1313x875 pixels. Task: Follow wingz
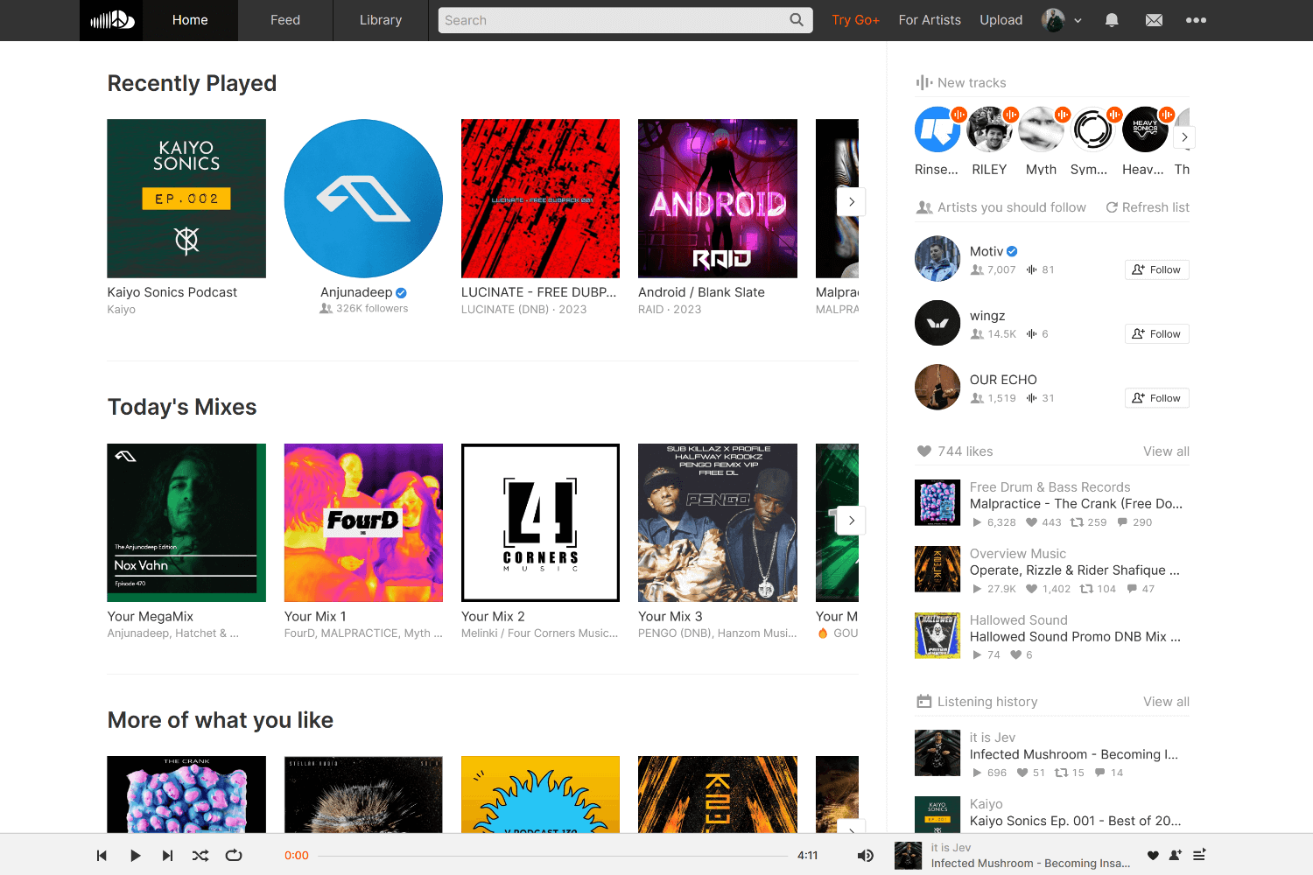coord(1156,333)
